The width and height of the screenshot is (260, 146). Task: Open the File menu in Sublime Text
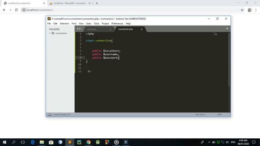49,24
